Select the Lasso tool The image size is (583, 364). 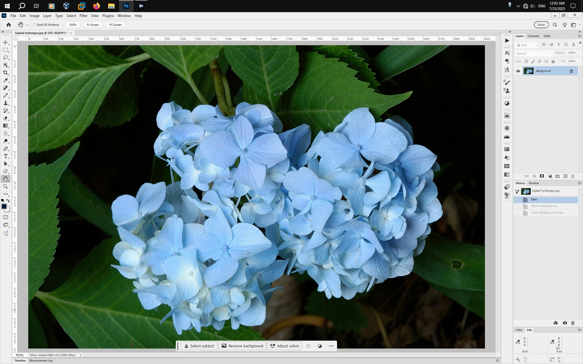click(x=5, y=58)
